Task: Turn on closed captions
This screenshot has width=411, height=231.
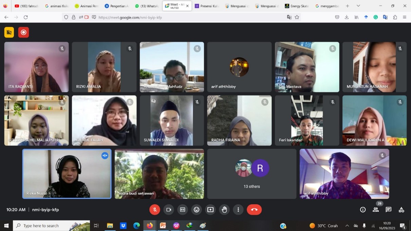Action: pos(183,210)
